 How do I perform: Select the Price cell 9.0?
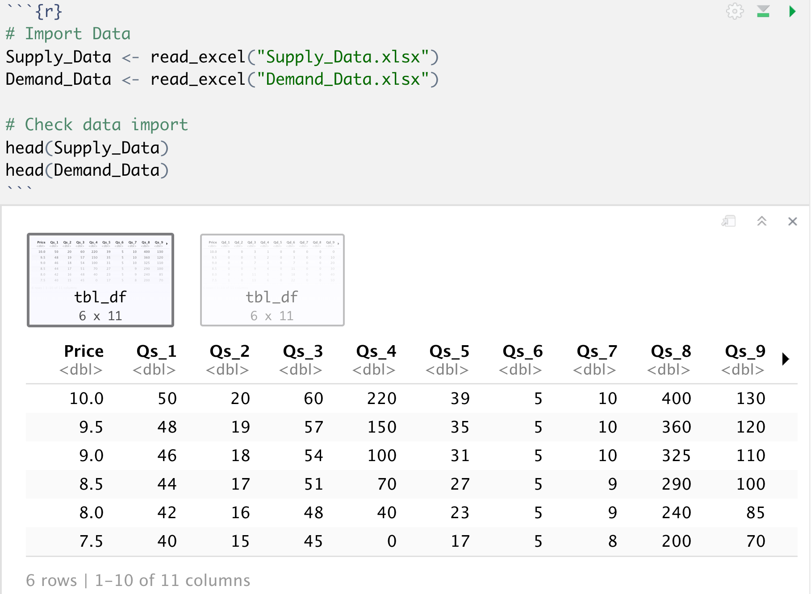coord(91,455)
